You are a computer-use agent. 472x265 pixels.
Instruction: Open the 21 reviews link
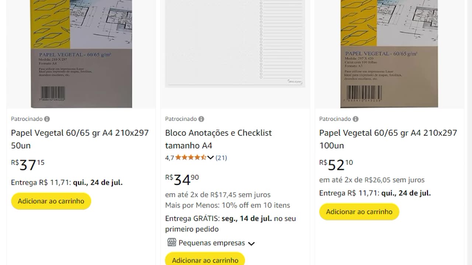point(221,158)
